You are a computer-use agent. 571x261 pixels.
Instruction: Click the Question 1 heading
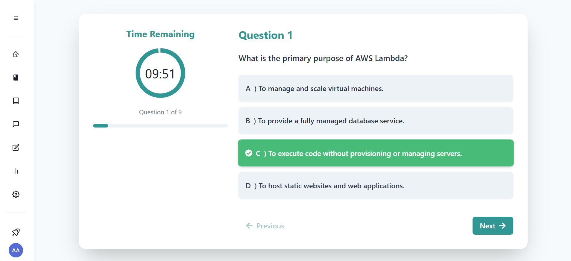pyautogui.click(x=265, y=35)
